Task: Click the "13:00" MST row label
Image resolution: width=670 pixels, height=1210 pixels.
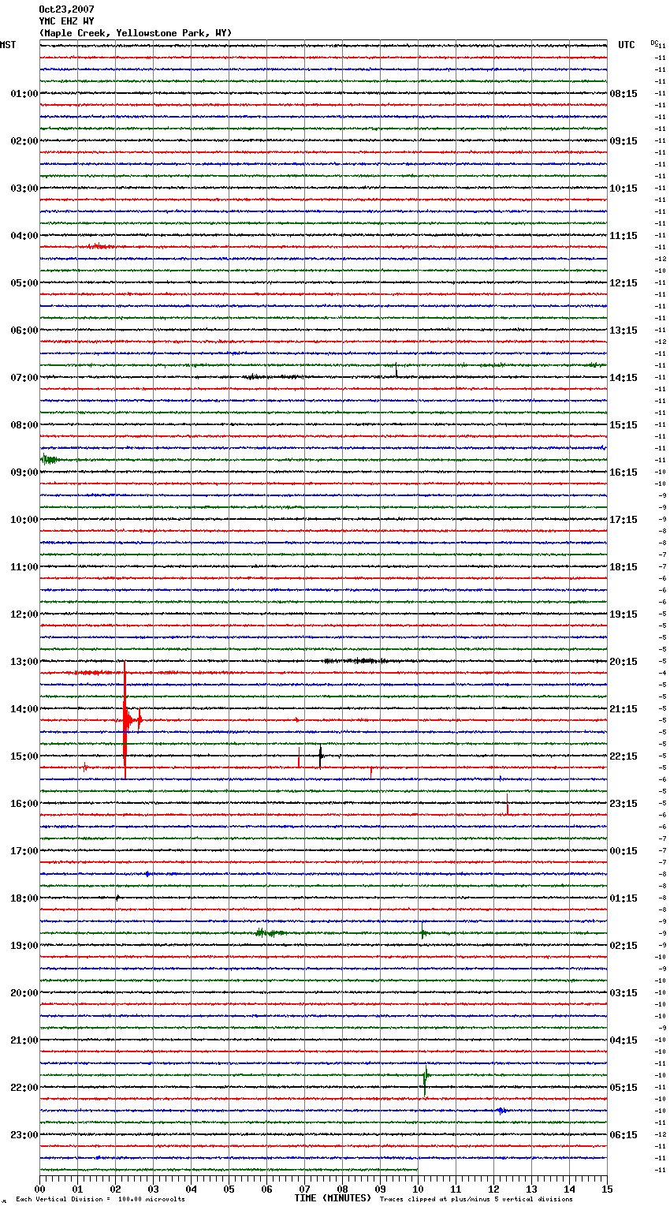Action: 24,662
